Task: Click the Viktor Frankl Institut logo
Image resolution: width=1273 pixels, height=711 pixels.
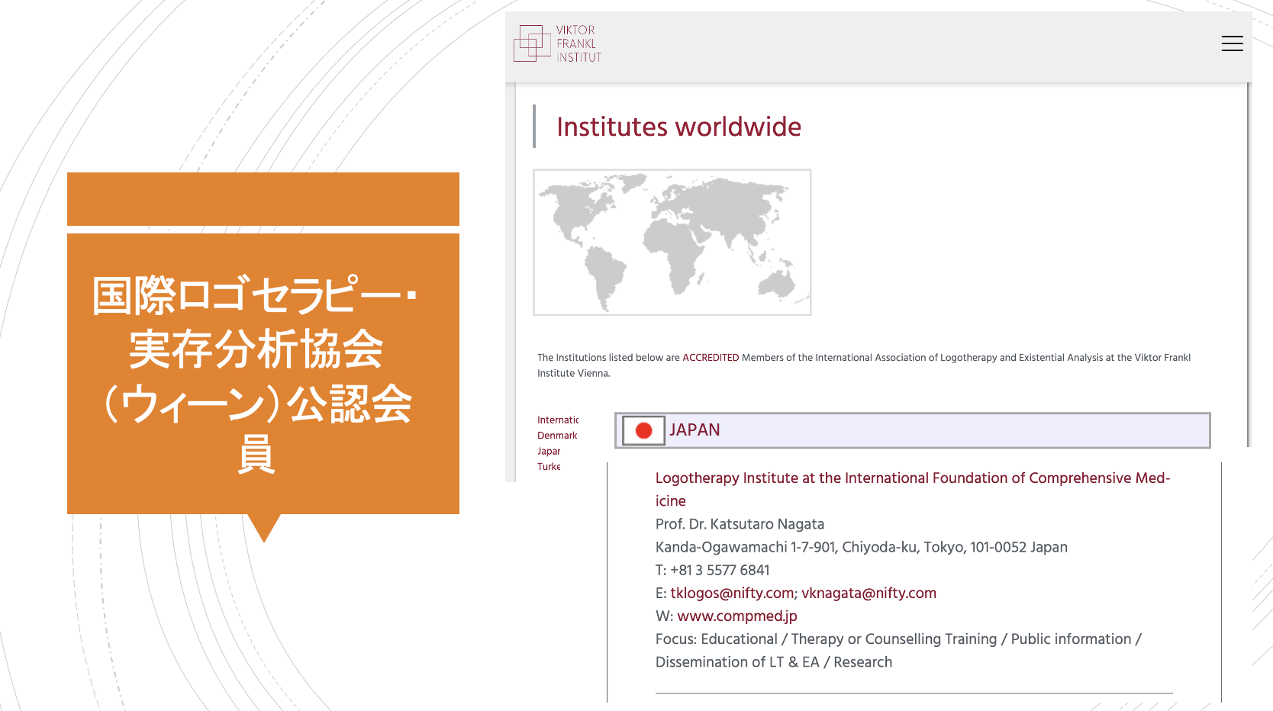Action: tap(556, 44)
